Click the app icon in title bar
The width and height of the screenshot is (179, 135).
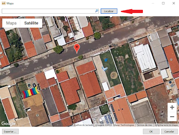(x=3, y=3)
